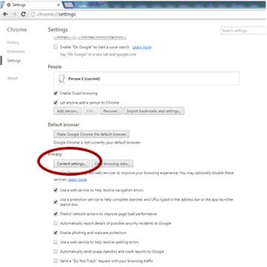Click the Chrome heading in the sidebar
The width and height of the screenshot is (267, 267).
point(17,30)
